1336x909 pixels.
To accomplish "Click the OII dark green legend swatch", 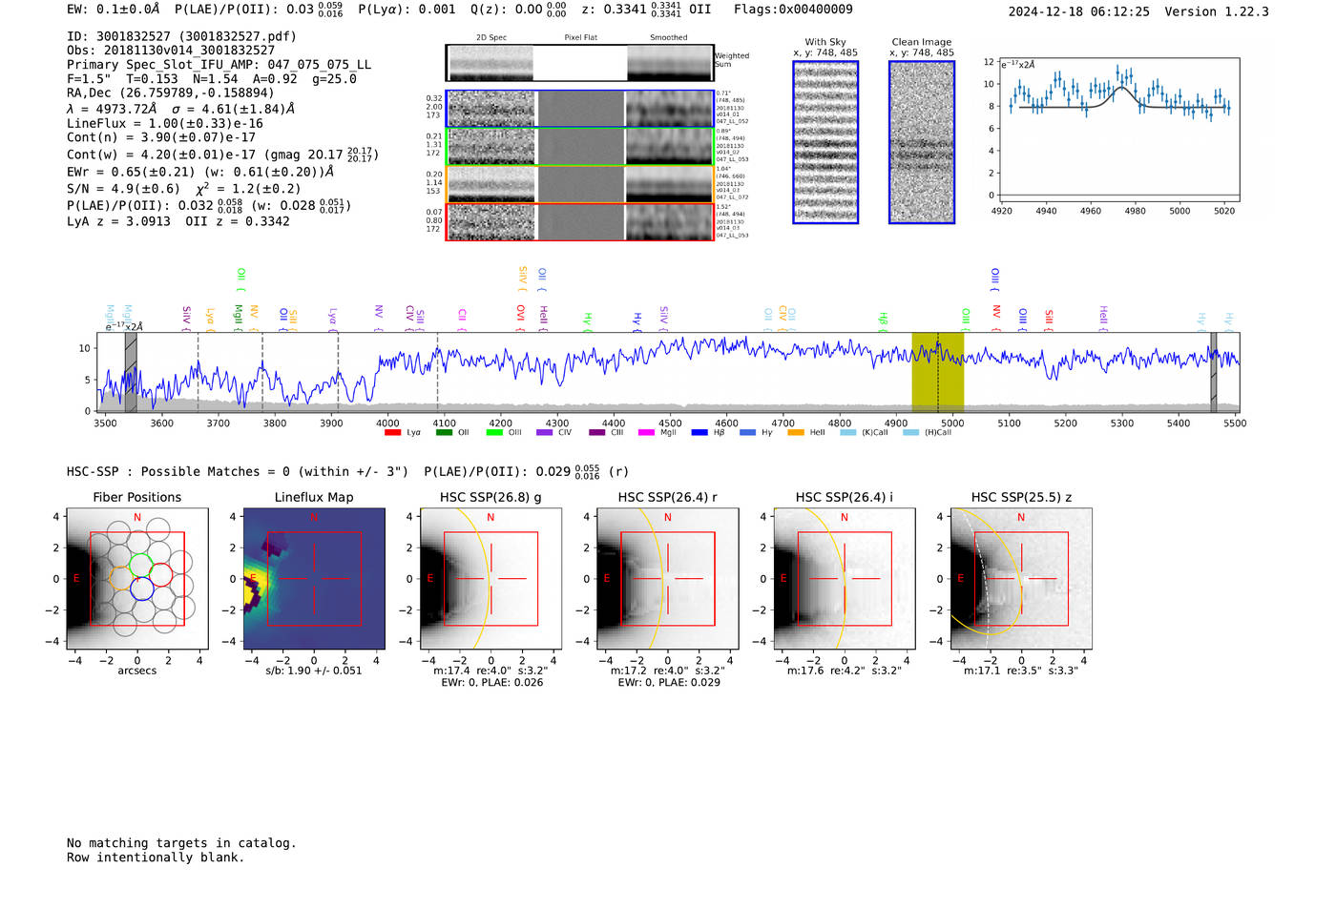I will click(x=444, y=432).
